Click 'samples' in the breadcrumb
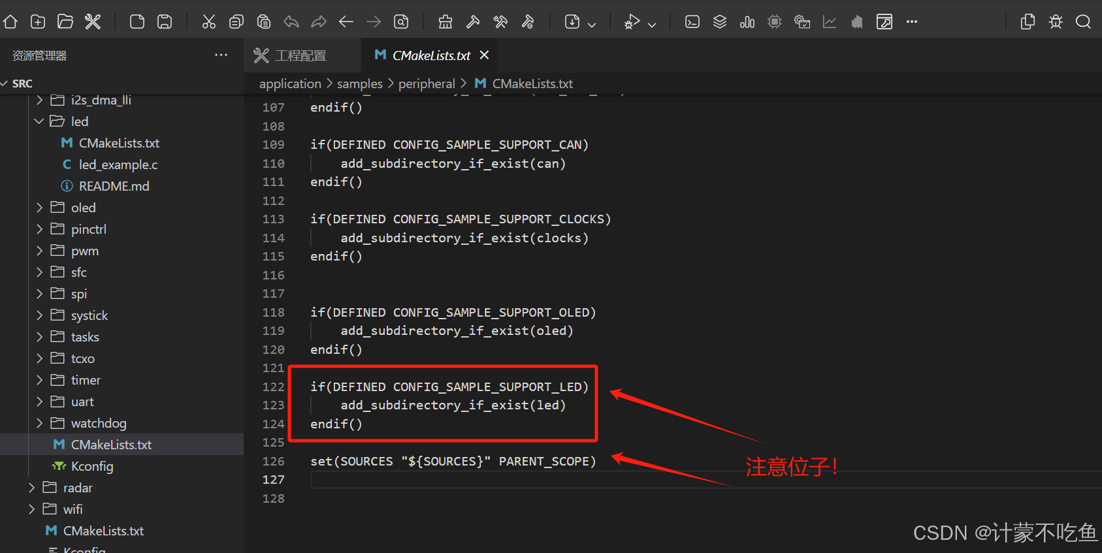 (x=360, y=84)
